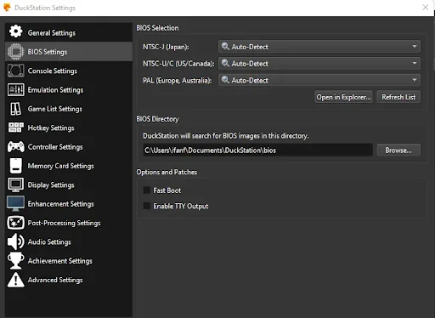Click the 'PAL (Europe, Australia):' label
This screenshot has height=318, width=435.
[x=178, y=81]
